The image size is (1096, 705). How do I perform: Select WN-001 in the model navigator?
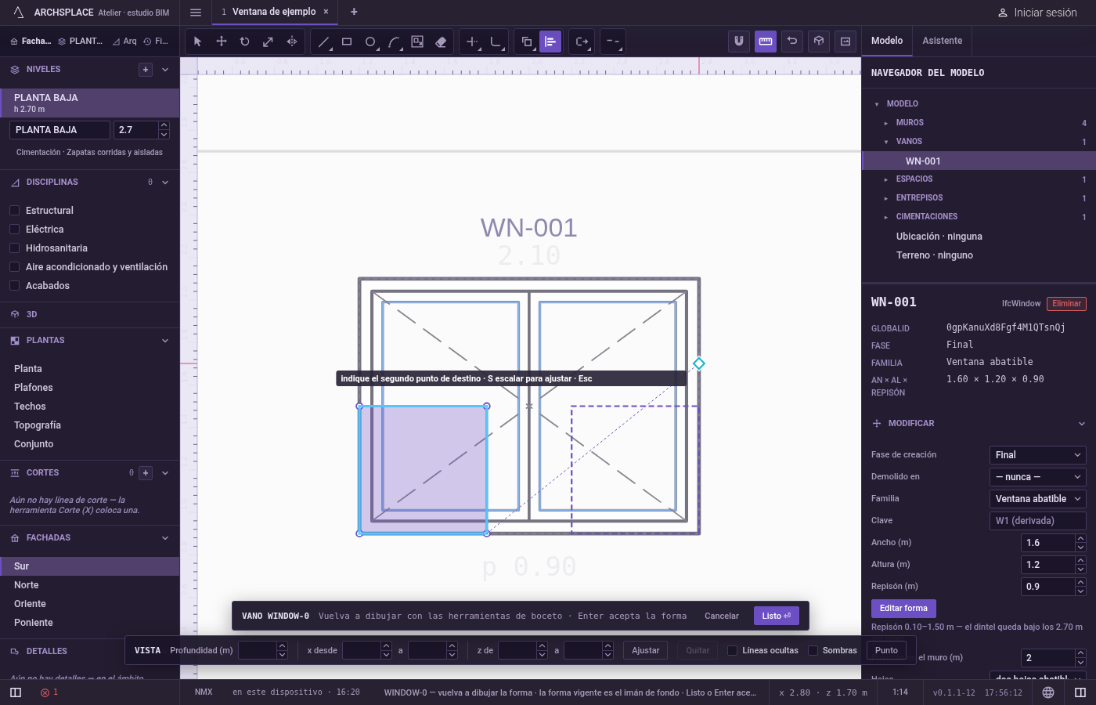pos(979,161)
